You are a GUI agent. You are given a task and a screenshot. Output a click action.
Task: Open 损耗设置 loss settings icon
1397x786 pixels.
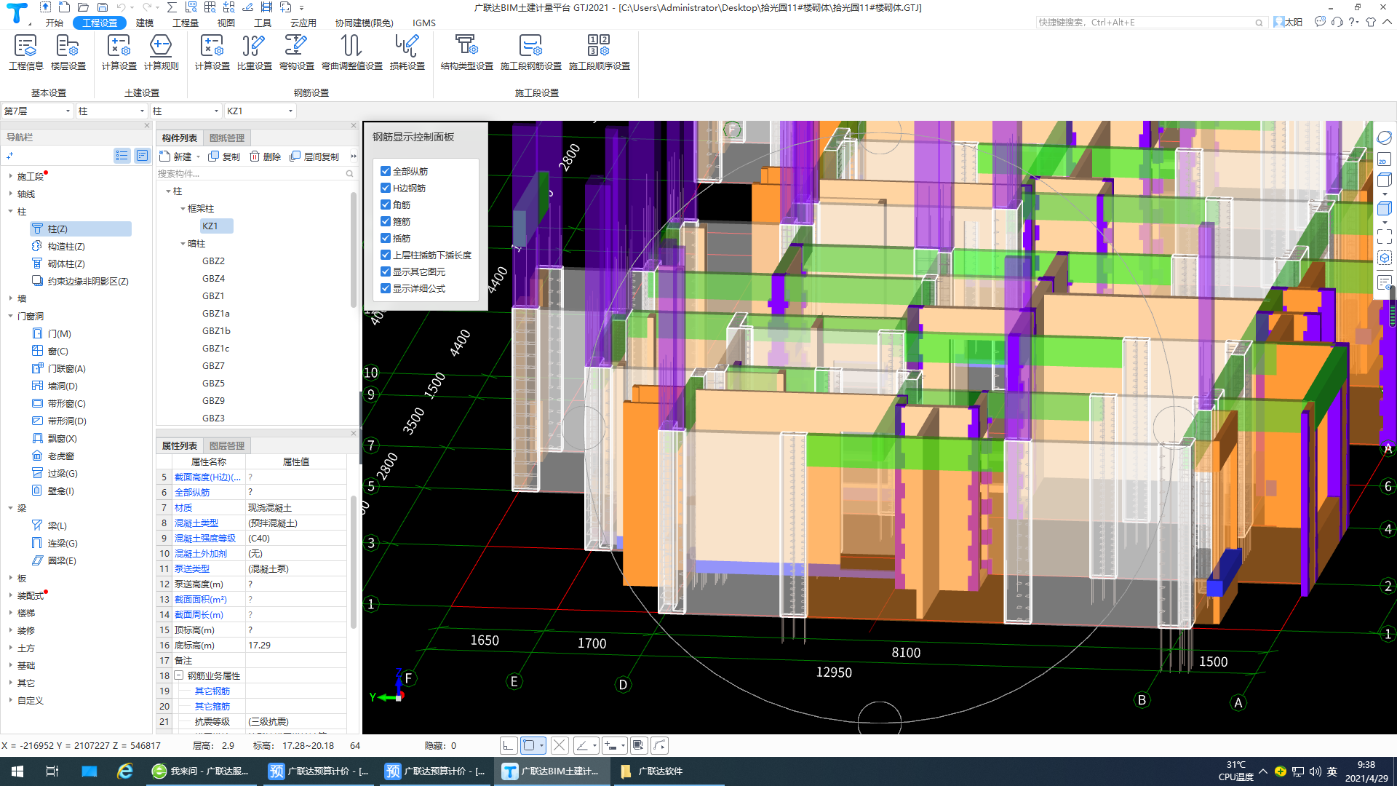407,52
